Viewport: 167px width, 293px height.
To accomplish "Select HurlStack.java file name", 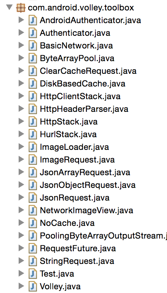I will coord(68,135).
